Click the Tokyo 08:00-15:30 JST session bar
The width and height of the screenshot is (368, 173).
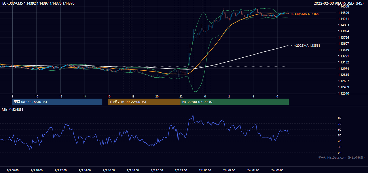pos(57,102)
